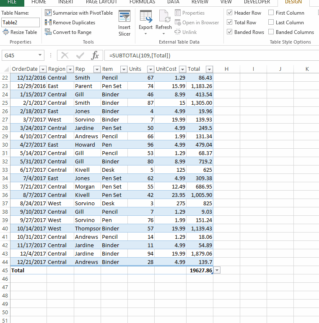Screen dimensions: 319x323
Task: Open the Insert Function fx dialog
Action: point(95,55)
